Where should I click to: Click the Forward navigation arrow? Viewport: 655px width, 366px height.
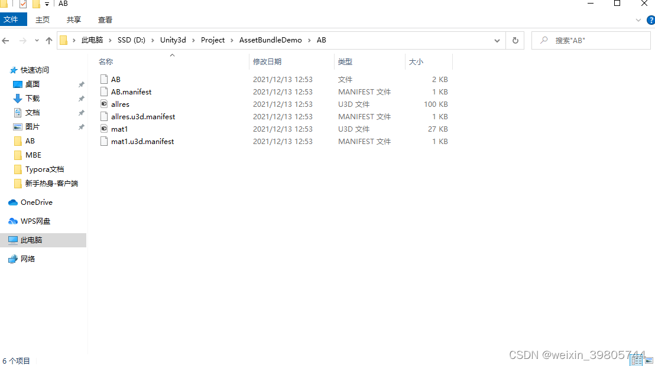pos(23,41)
